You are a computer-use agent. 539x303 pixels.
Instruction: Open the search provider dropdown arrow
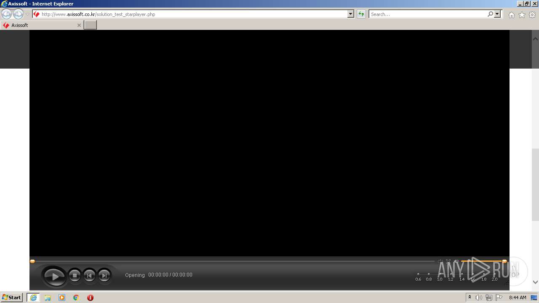[x=498, y=14]
